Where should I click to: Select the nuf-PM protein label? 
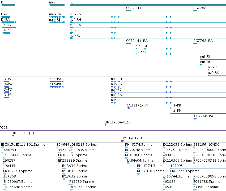pyautogui.click(x=176, y=111)
